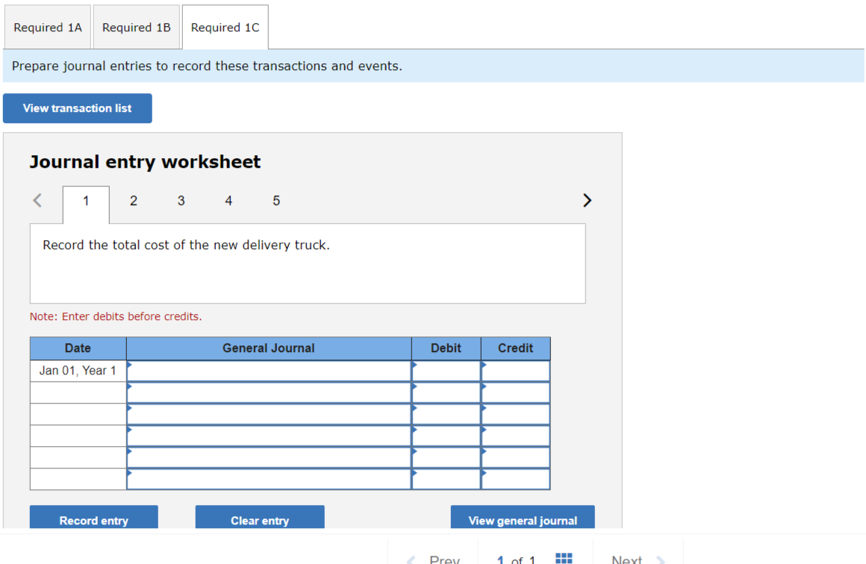Select journal entry 3
This screenshot has width=866, height=564.
(181, 200)
